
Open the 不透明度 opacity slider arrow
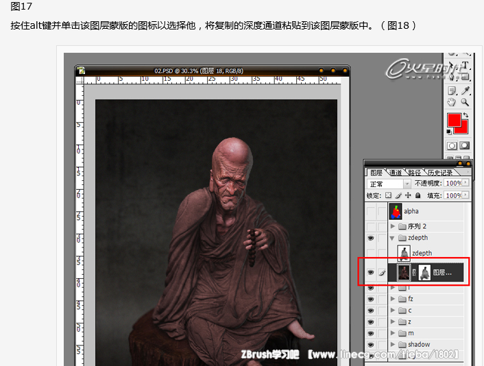click(x=465, y=183)
